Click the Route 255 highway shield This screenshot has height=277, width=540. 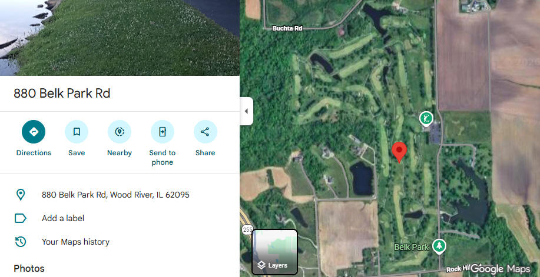point(247,229)
